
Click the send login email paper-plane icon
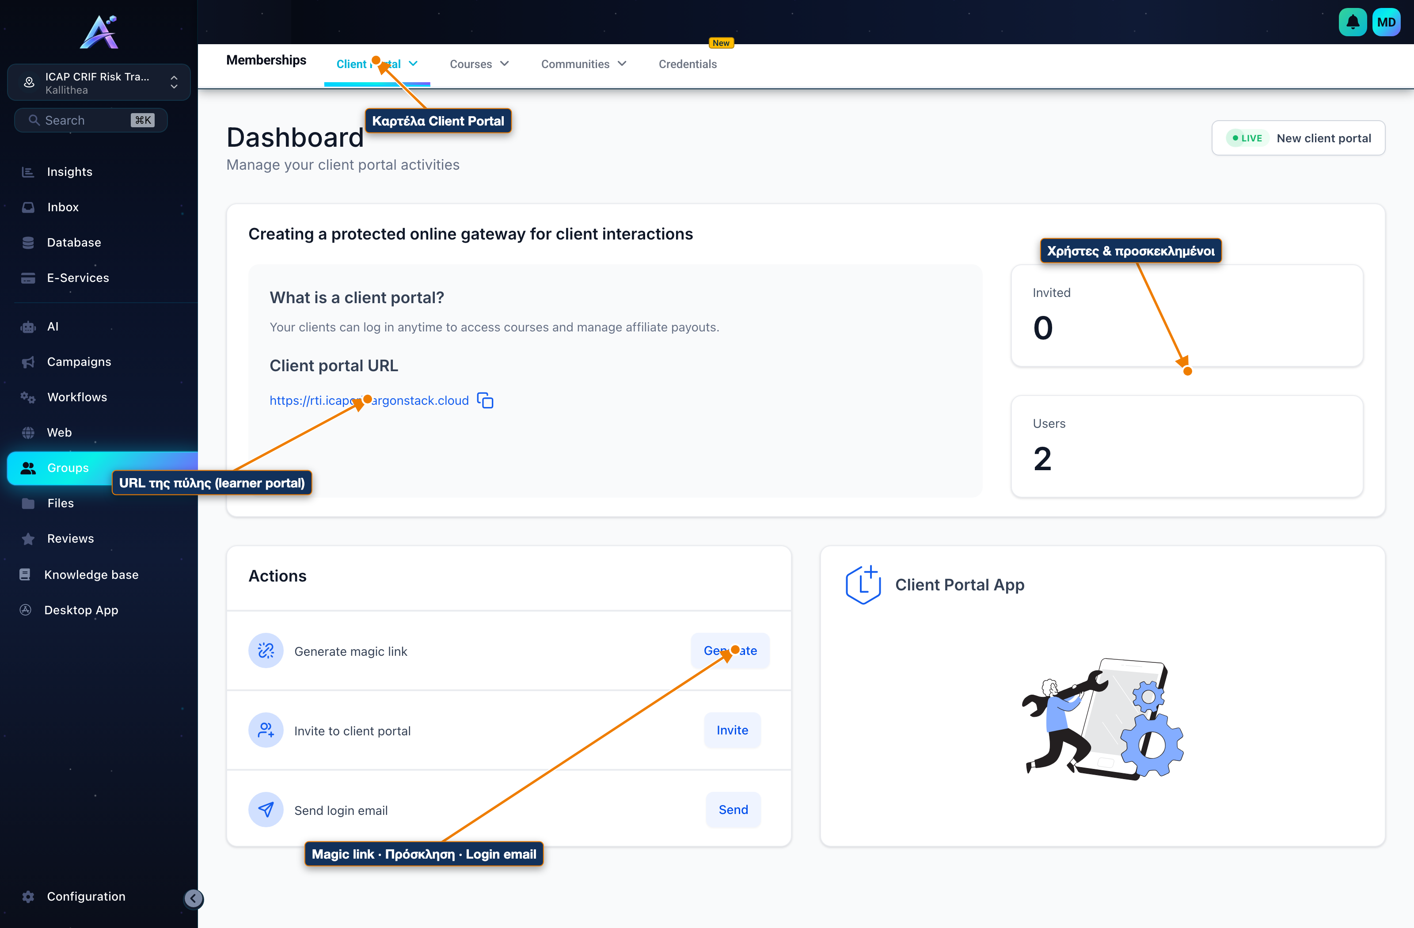[266, 809]
